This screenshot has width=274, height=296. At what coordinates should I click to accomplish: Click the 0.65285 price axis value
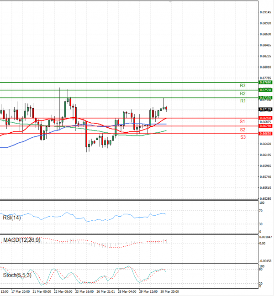pyautogui.click(x=265, y=198)
